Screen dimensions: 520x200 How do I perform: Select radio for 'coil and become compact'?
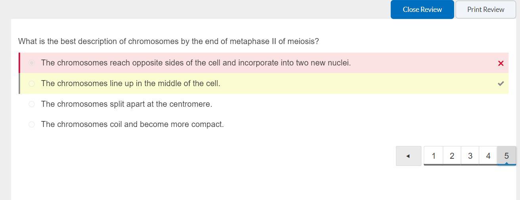[x=32, y=124]
